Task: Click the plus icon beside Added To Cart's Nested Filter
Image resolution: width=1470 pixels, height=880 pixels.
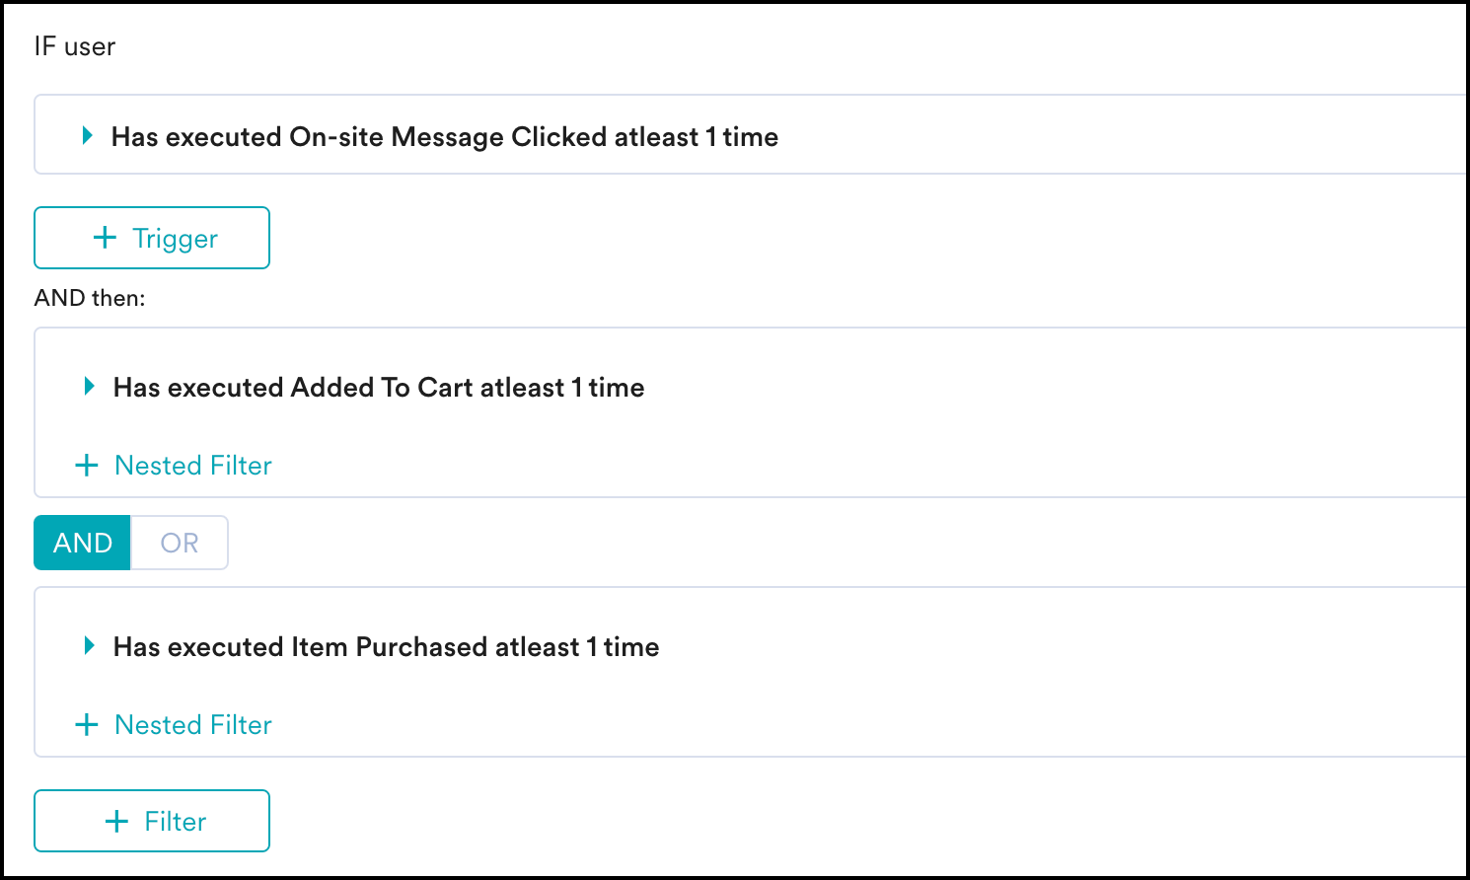Action: (x=87, y=466)
